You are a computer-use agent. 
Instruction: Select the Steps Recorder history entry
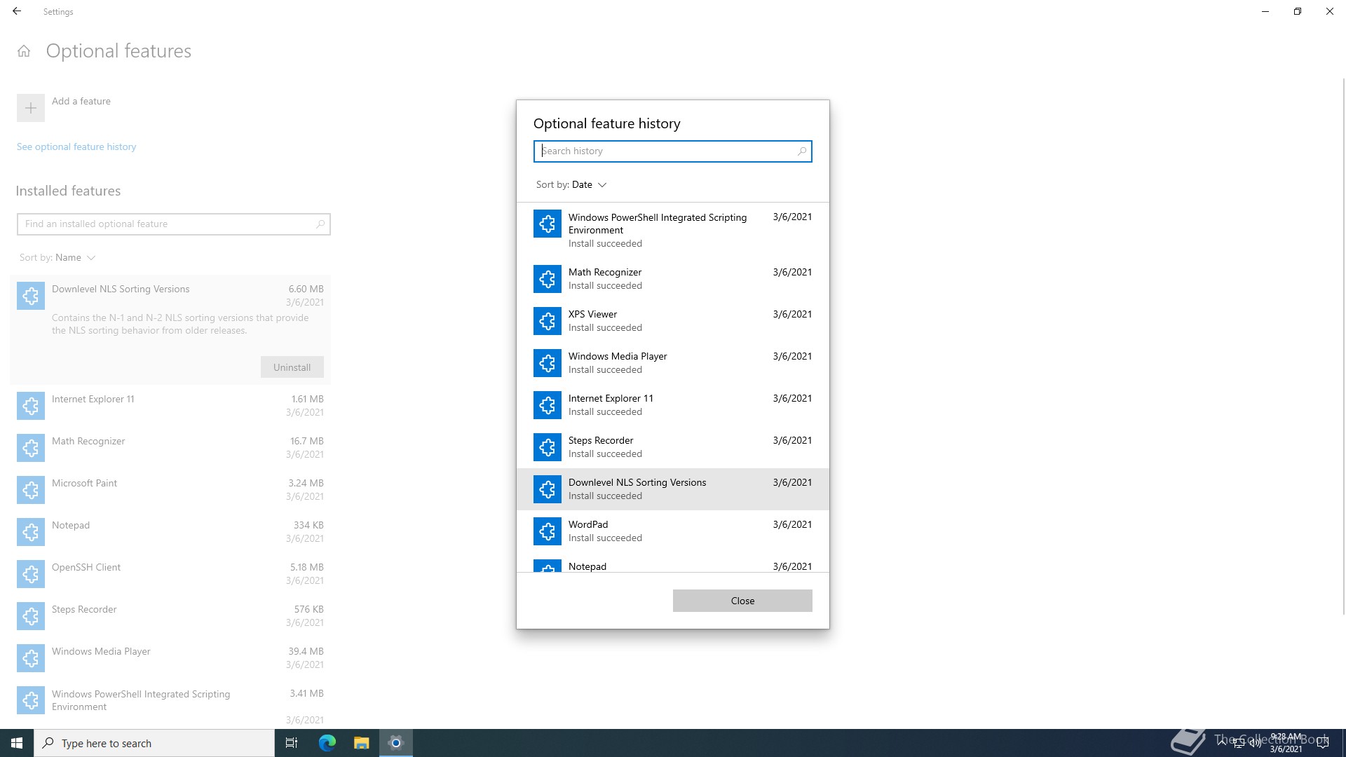(x=673, y=447)
